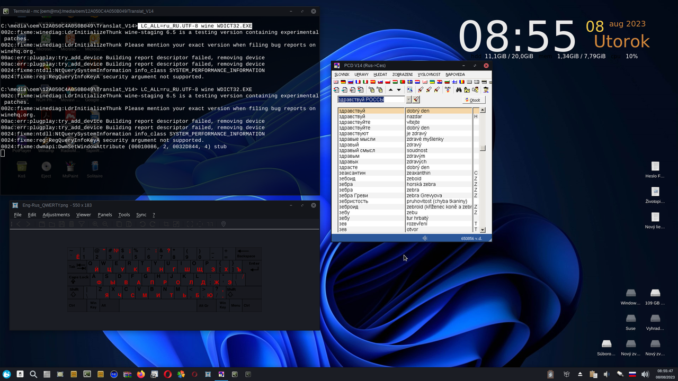Open the Adjustments menu in image viewer

point(56,215)
